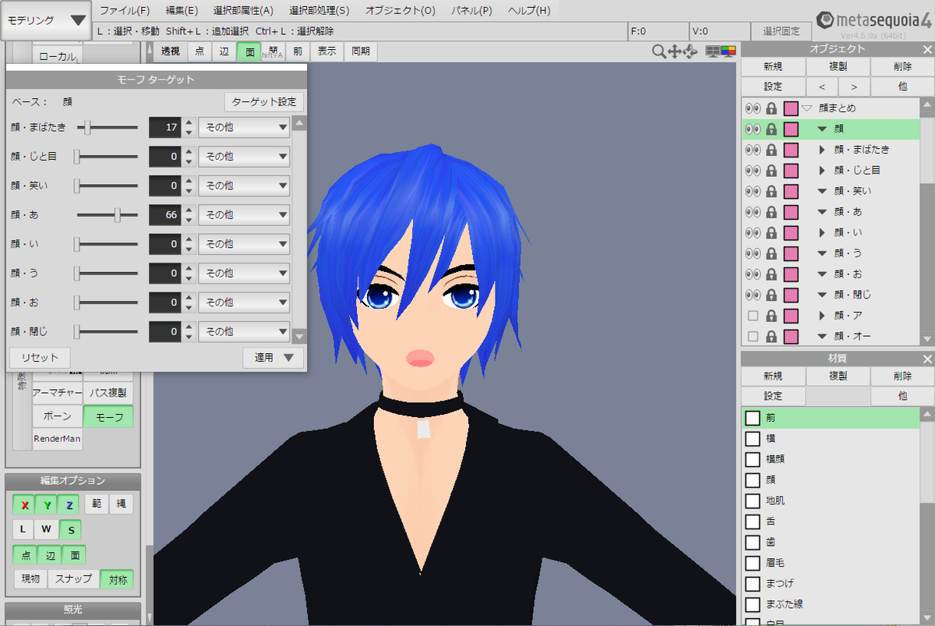Open the 選択部処理(S) menu

click(x=319, y=11)
